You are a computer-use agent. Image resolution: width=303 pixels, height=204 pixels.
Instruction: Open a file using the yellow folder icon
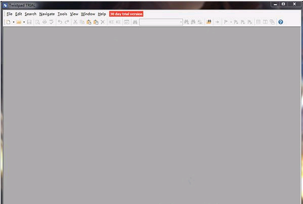pos(19,22)
